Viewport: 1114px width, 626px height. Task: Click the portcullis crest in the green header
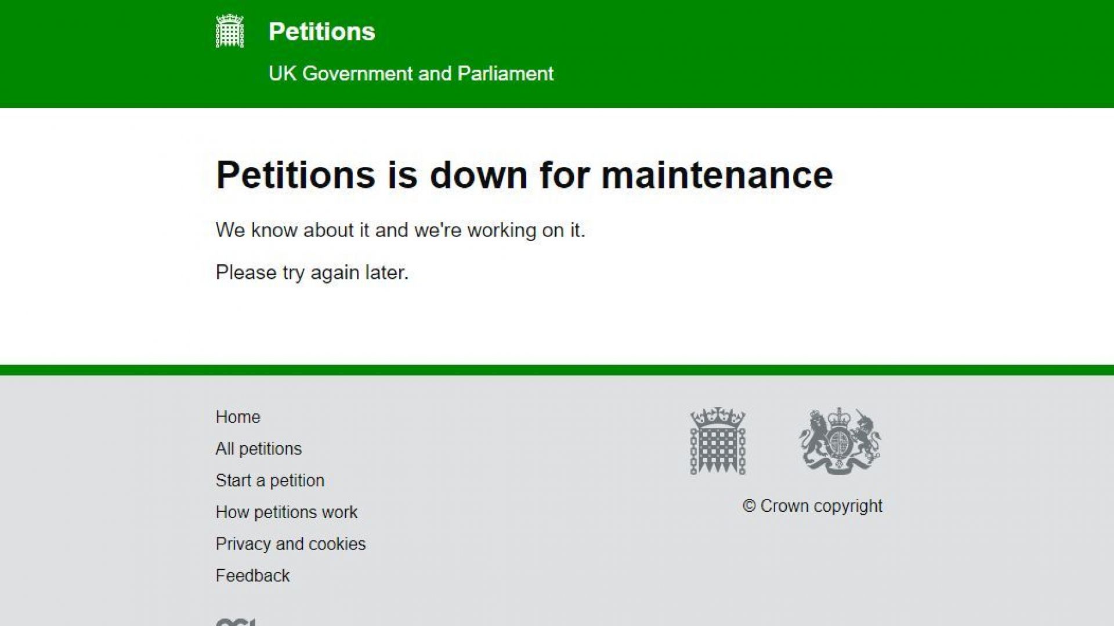click(x=230, y=31)
